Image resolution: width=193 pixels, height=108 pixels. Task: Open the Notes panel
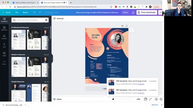pos(58,99)
